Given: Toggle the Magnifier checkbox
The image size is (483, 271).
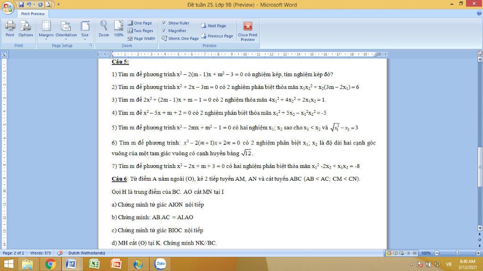Looking at the screenshot, I should (x=164, y=31).
